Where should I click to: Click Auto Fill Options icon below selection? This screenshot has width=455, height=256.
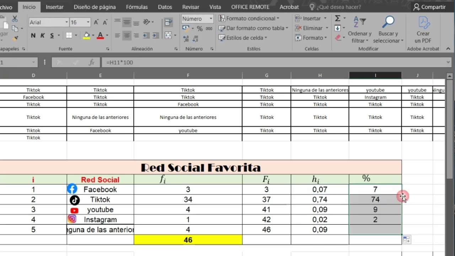[x=406, y=240]
